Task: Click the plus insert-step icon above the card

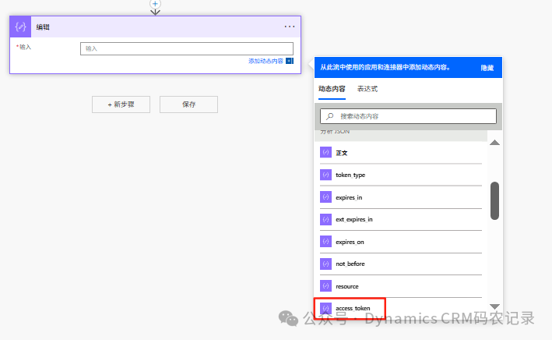Action: (x=155, y=4)
